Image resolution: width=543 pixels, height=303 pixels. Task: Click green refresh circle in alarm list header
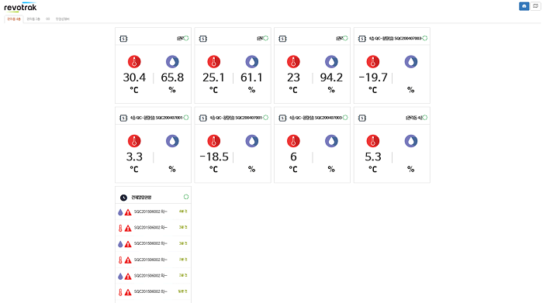click(x=186, y=197)
